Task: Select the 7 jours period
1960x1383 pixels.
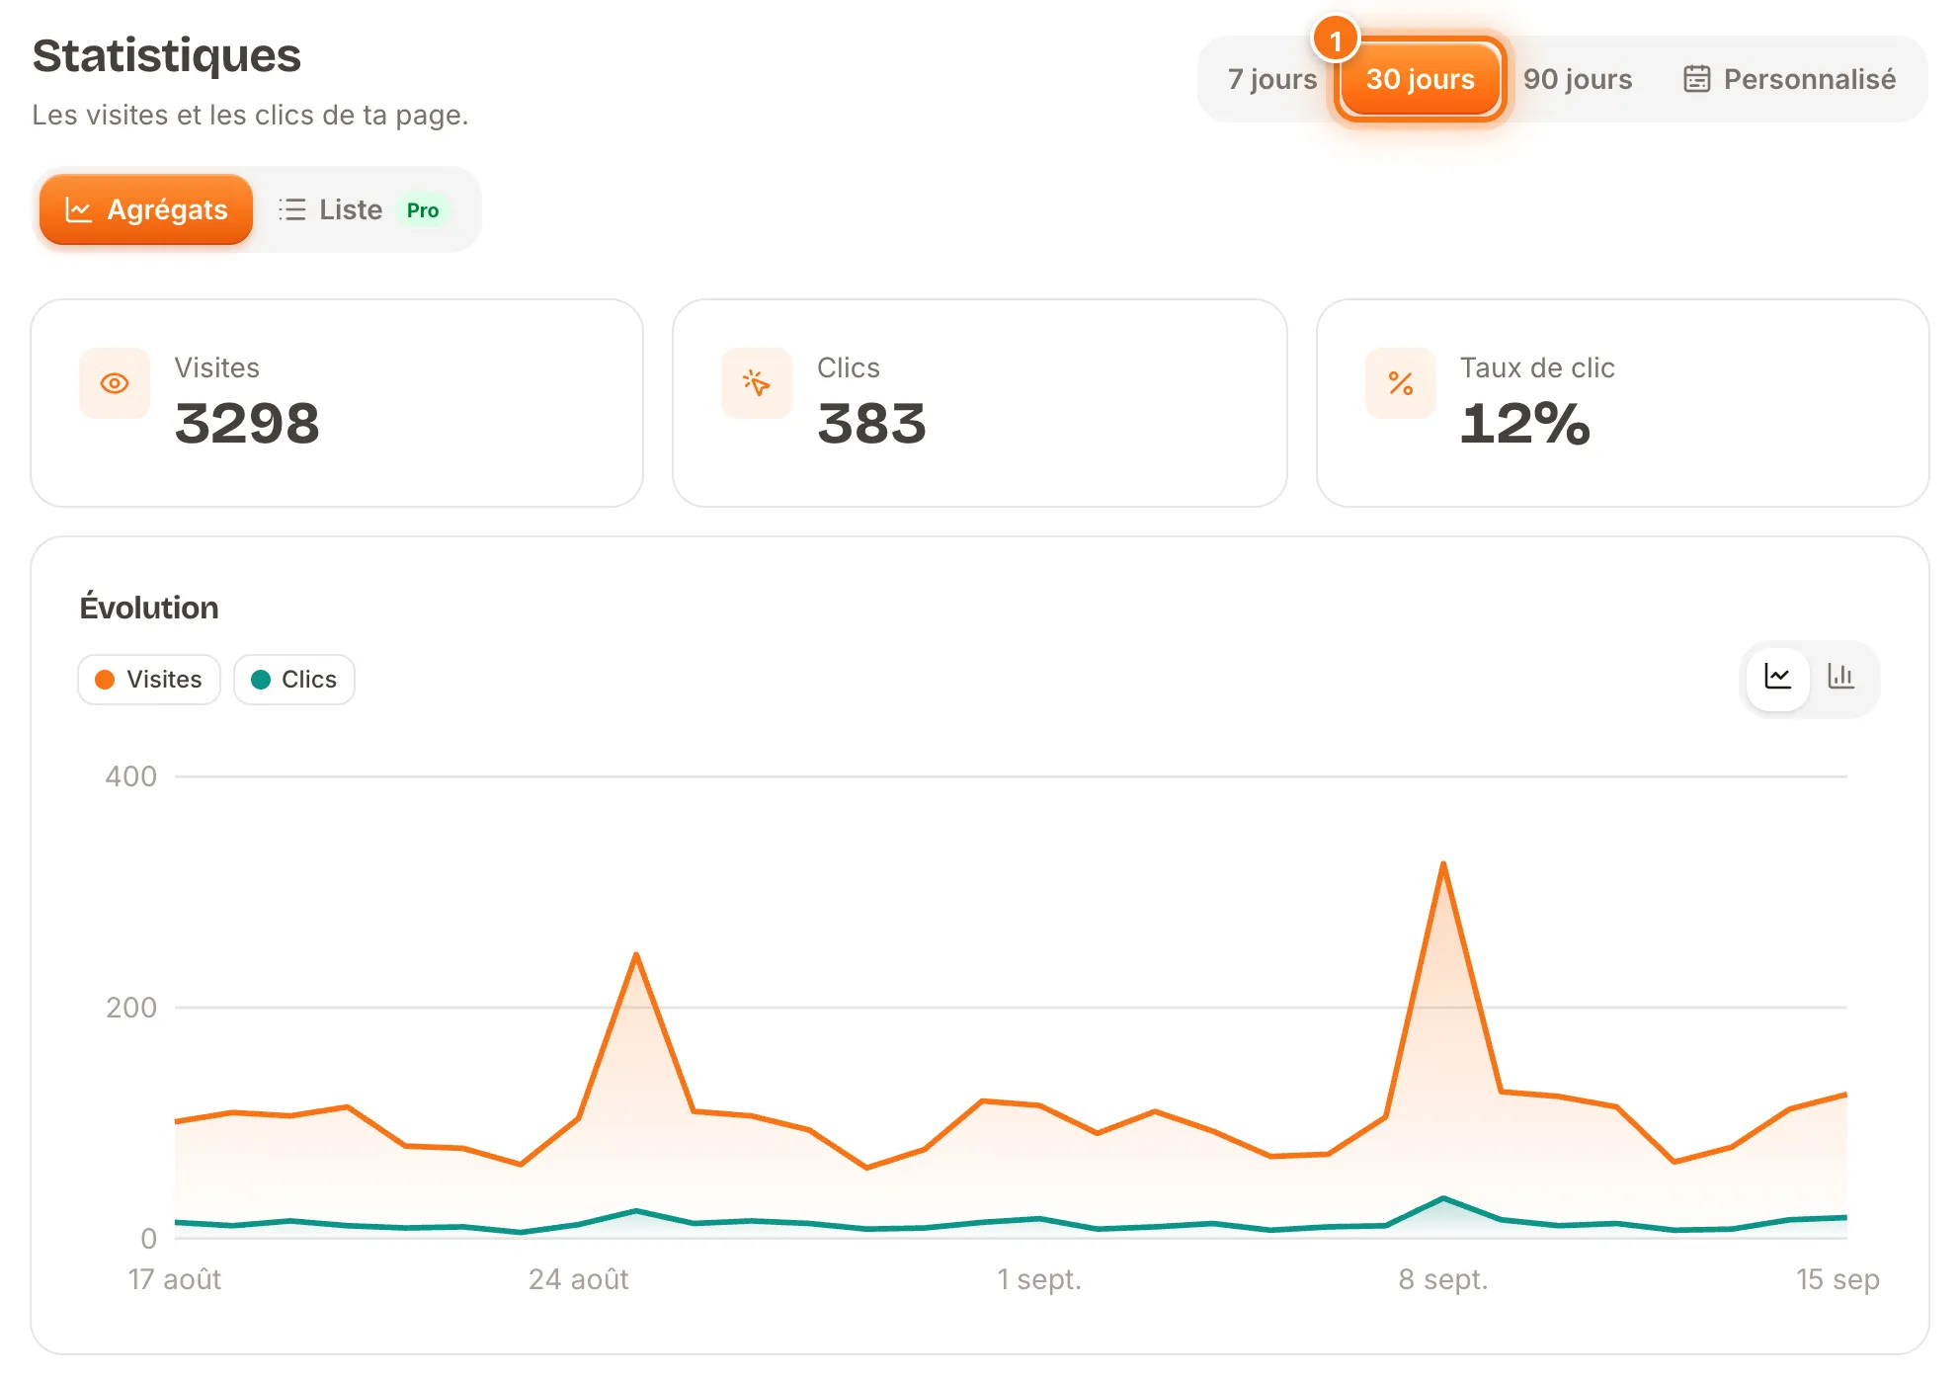Action: point(1271,79)
